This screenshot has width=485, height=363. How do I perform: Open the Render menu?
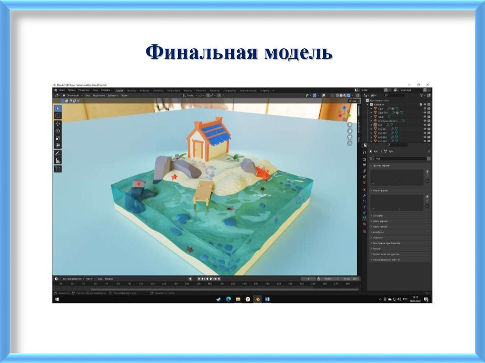(x=84, y=90)
